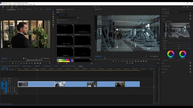Select the Hand tool
The height and width of the screenshot is (108, 193).
pyautogui.click(x=53, y=25)
